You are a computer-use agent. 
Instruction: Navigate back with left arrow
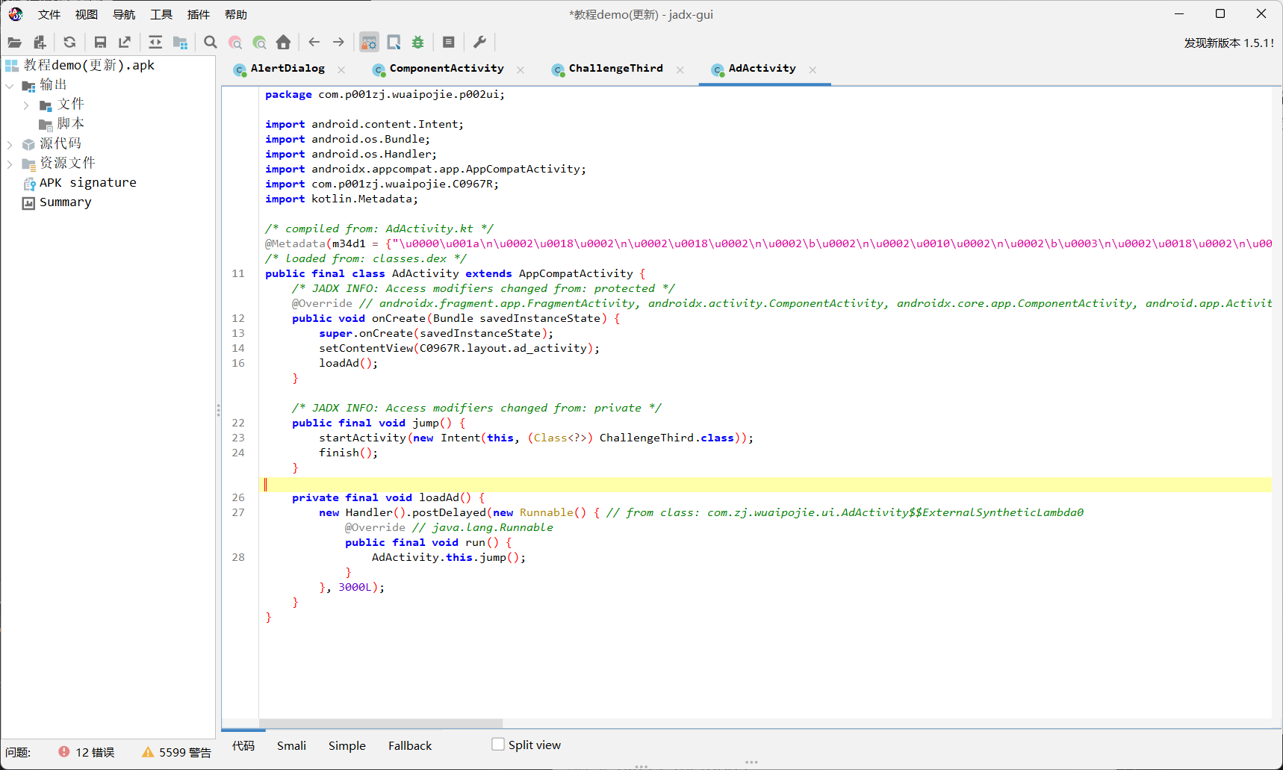coord(314,43)
